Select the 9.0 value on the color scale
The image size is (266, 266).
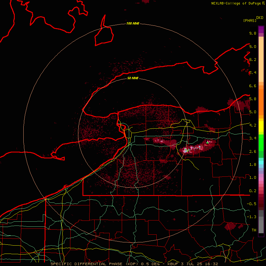253,46
